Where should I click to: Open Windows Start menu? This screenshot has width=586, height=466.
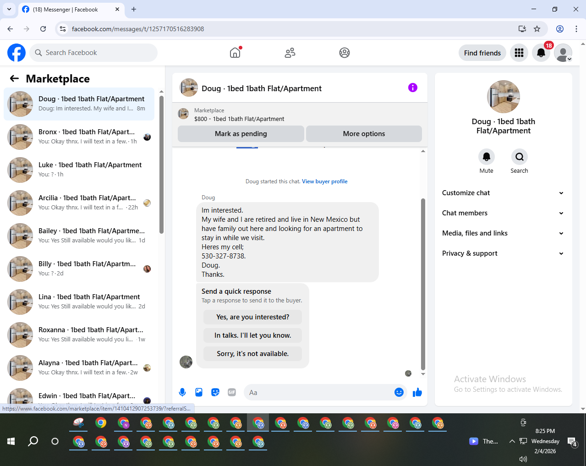[11, 441]
